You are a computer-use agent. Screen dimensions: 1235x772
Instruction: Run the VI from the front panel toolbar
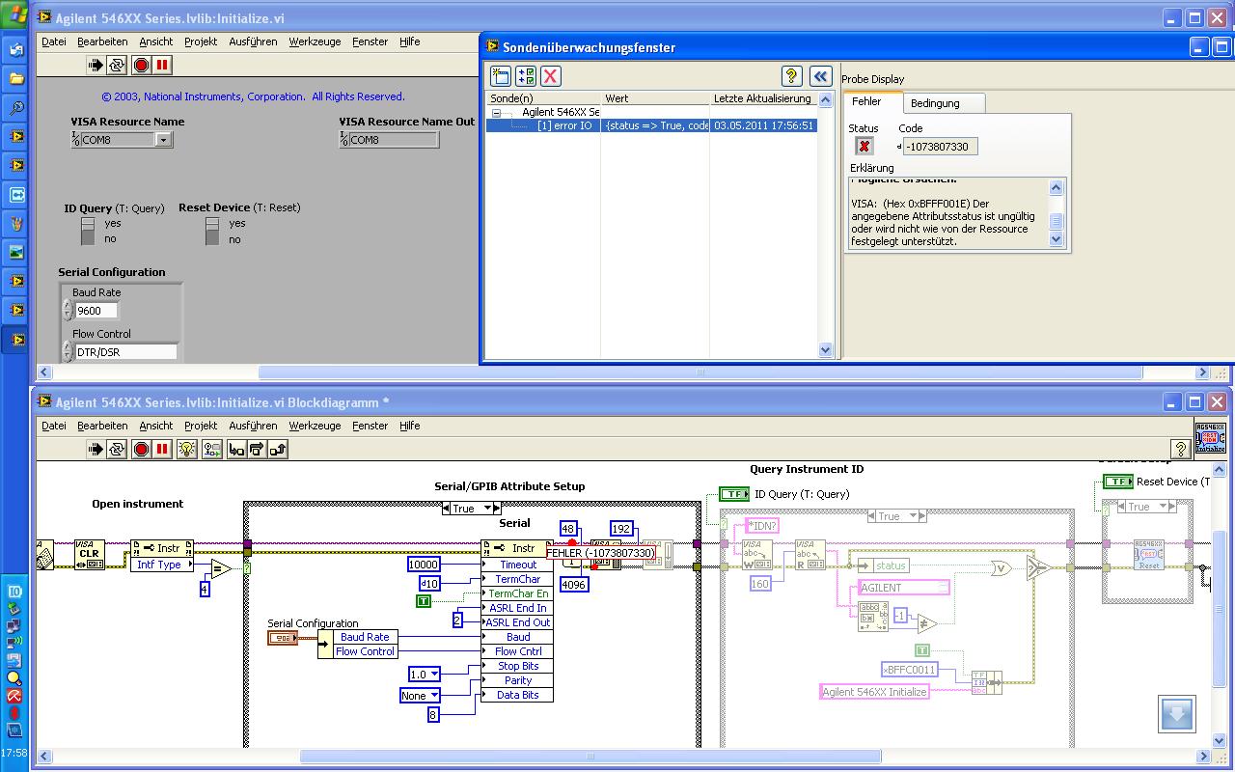click(x=95, y=65)
